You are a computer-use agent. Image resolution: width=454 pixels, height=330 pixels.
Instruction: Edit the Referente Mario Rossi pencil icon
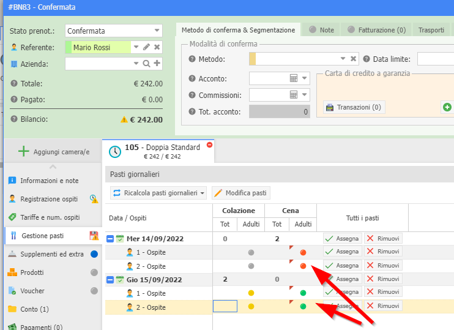(146, 47)
